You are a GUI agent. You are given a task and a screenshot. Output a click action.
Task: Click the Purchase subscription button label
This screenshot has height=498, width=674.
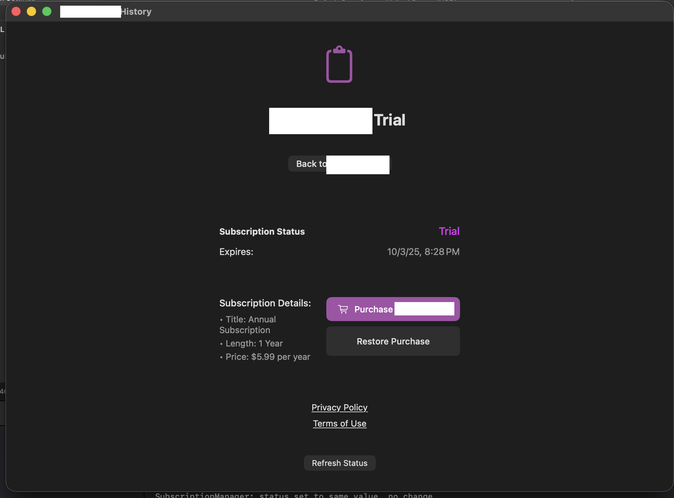(373, 309)
